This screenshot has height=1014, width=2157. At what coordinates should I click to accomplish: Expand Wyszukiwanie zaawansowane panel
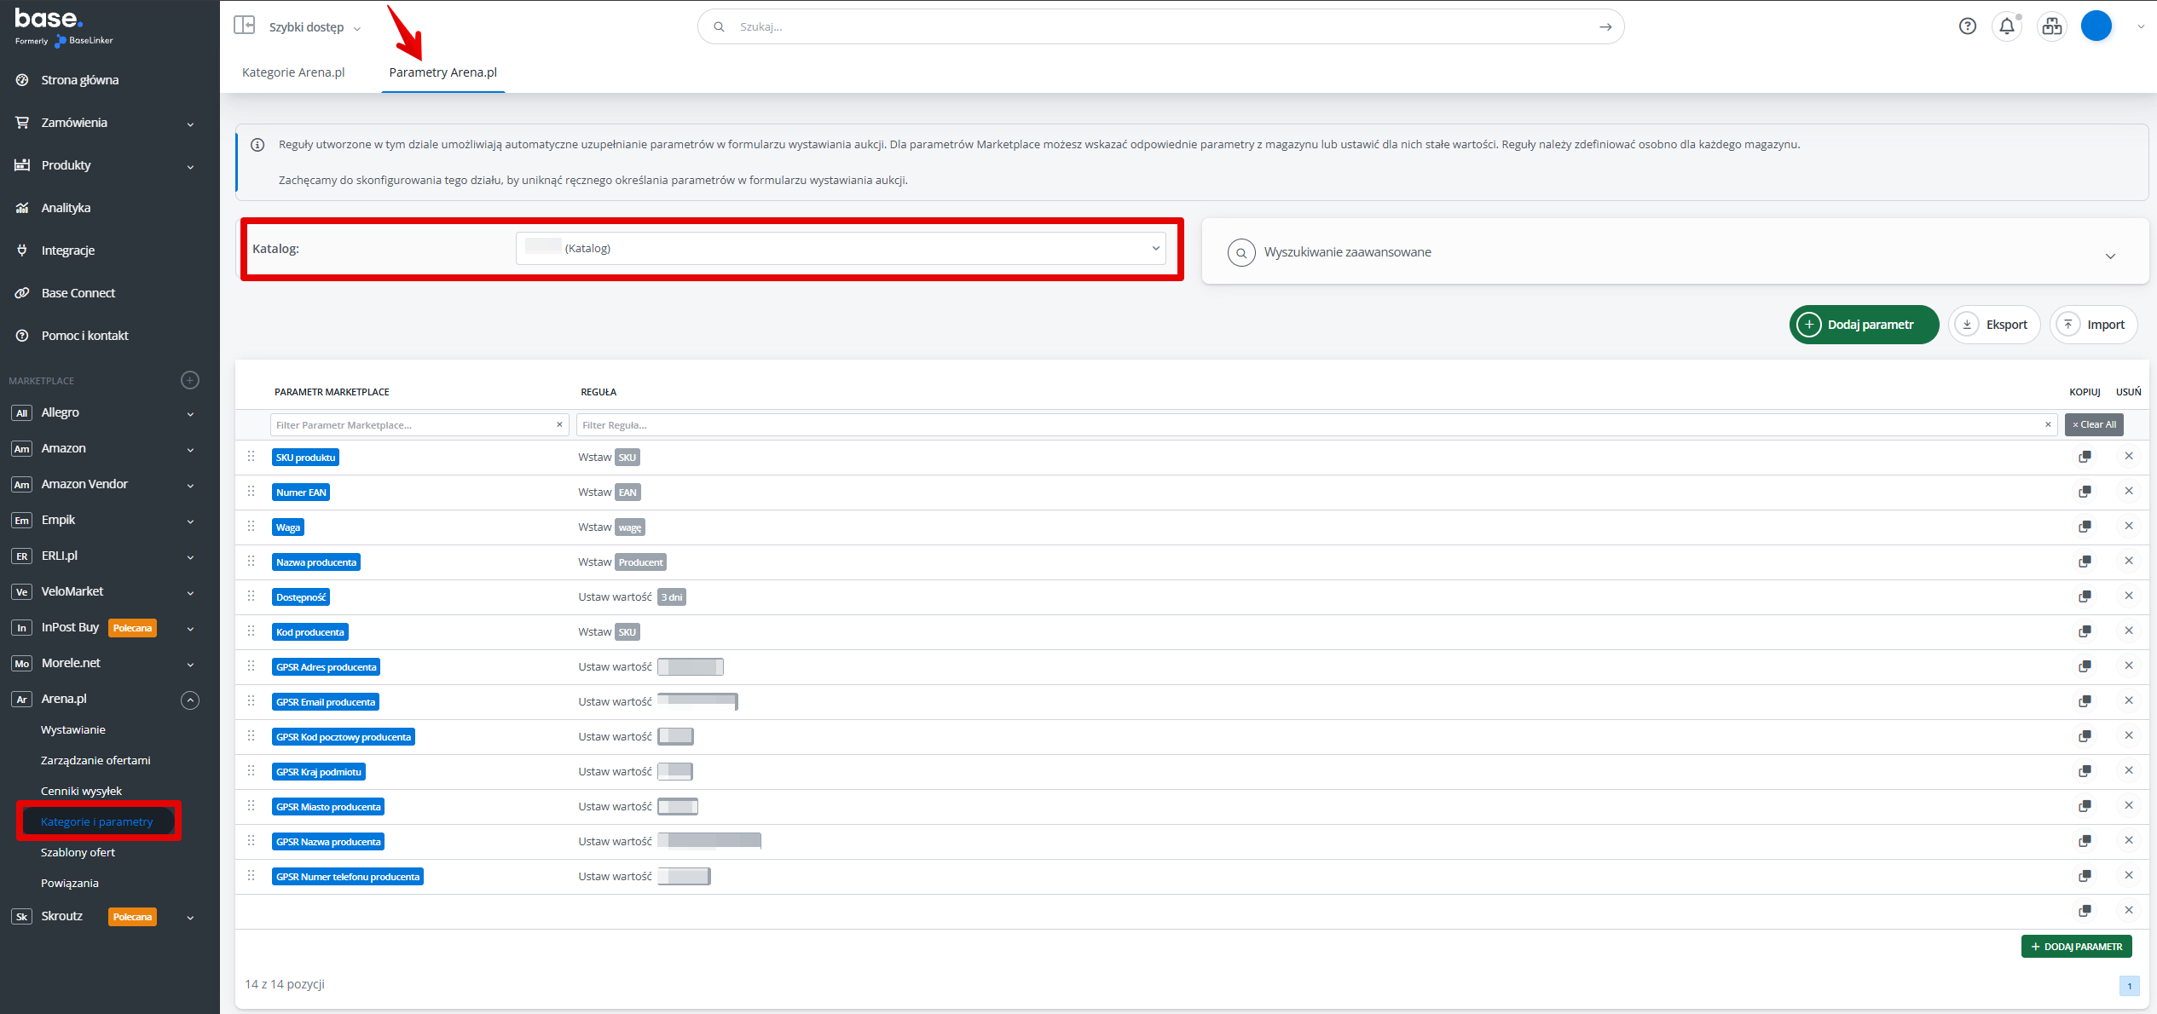[x=2109, y=256]
